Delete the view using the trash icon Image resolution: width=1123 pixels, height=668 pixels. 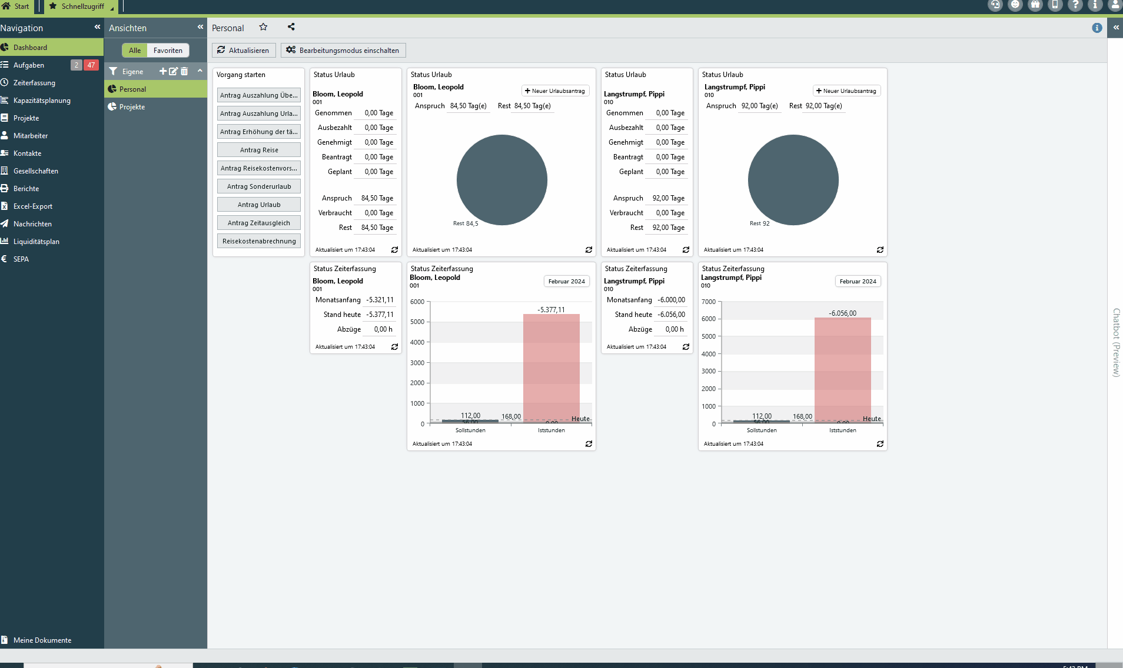coord(184,71)
